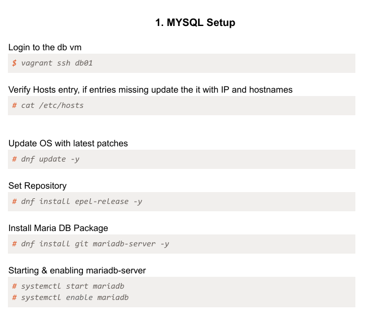Click the 'Set Repository' label
The image size is (374, 322).
[37, 186]
